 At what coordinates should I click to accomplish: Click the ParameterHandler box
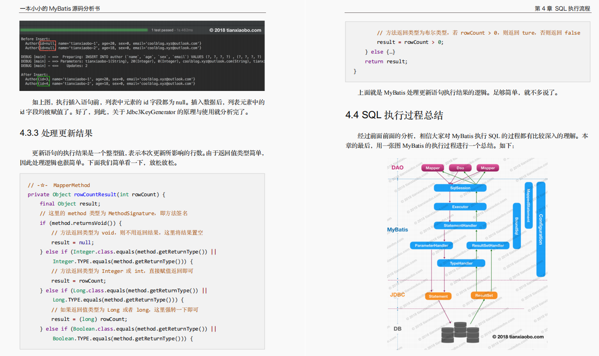pyautogui.click(x=431, y=245)
